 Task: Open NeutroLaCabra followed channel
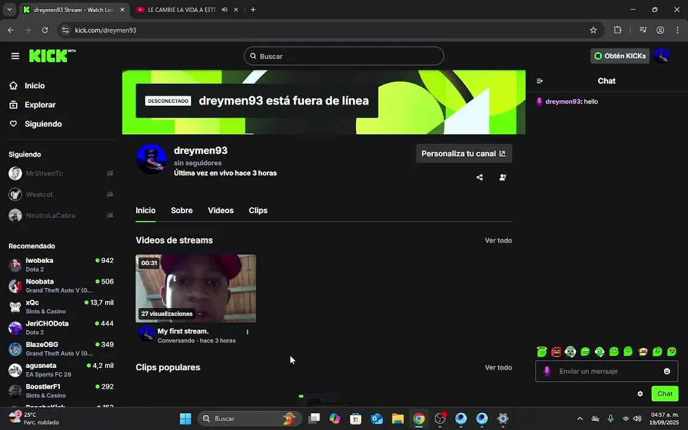(61, 216)
